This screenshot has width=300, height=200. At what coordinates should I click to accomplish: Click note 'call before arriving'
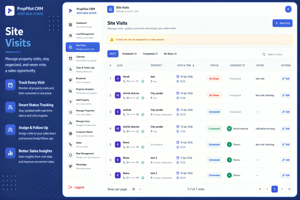[265, 129]
